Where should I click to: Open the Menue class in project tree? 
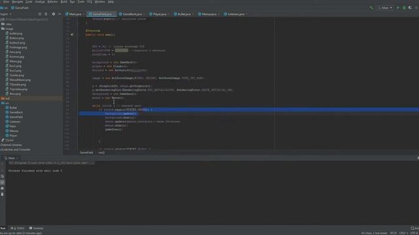pyautogui.click(x=12, y=131)
